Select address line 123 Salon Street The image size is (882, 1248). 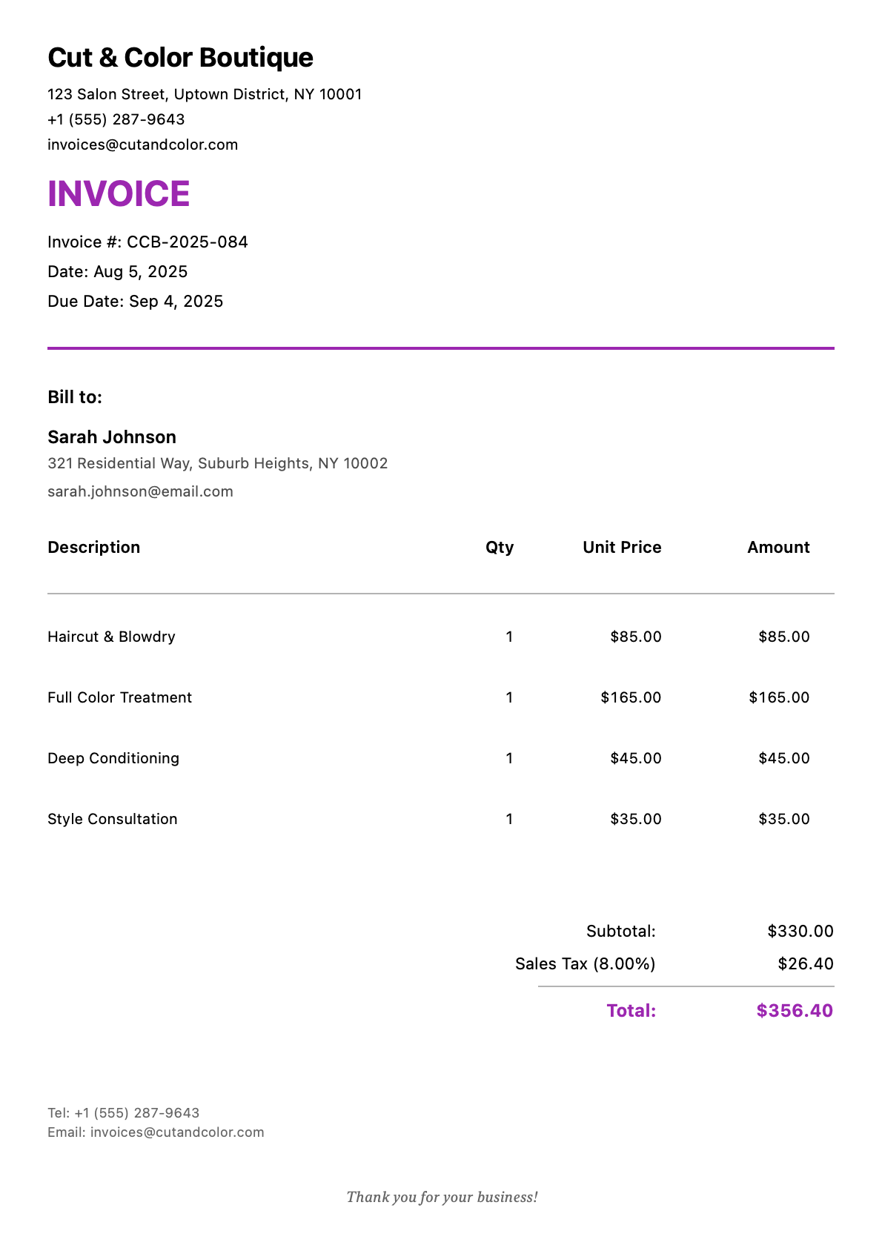(205, 94)
